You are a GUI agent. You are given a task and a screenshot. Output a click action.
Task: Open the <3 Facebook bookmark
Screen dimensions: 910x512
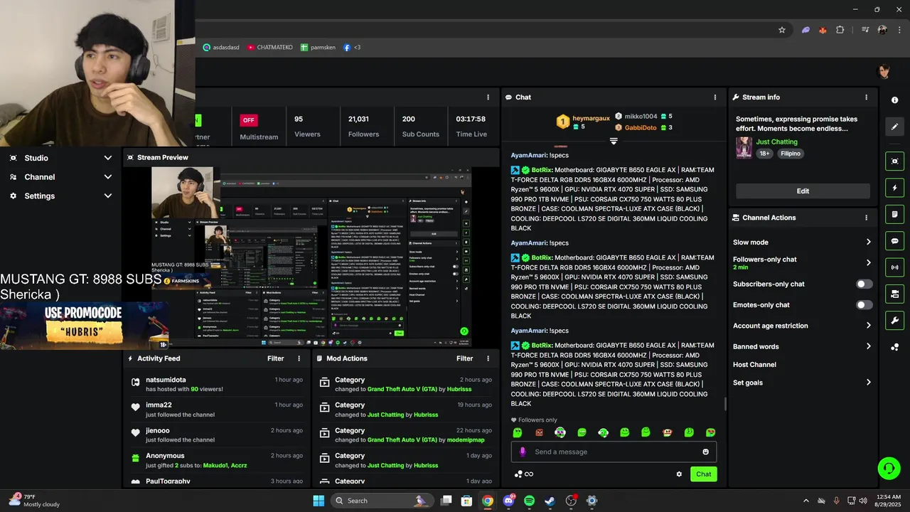352,48
